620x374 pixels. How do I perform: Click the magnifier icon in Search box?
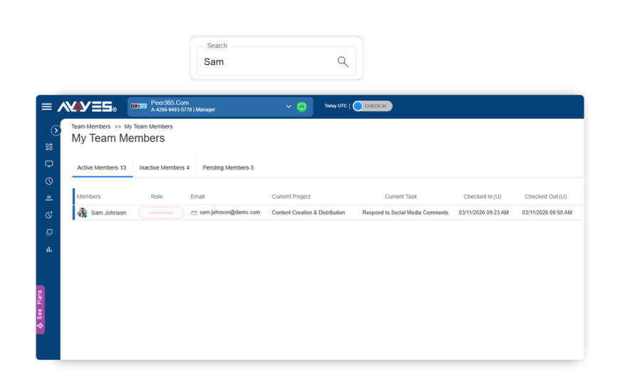point(343,62)
